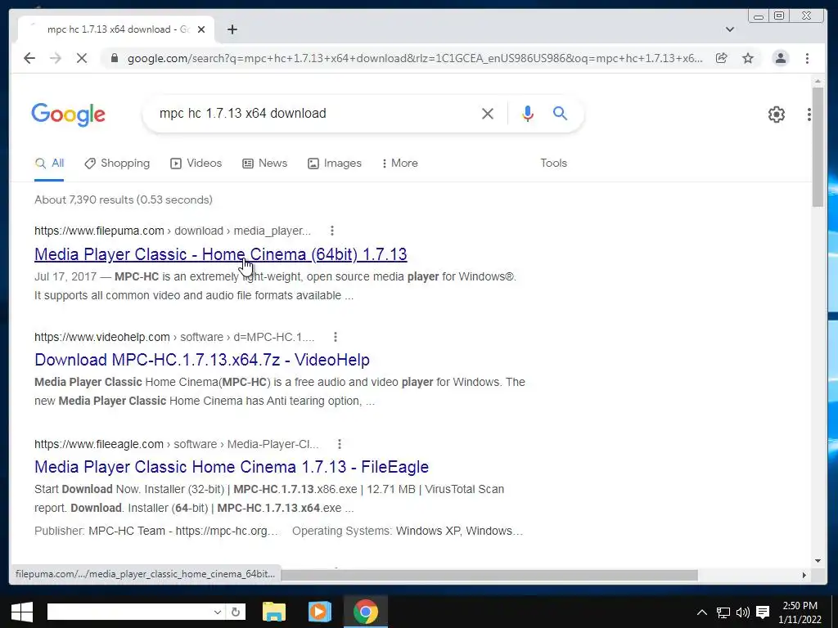This screenshot has height=628, width=838.
Task: Click the taskbar address input box
Action: click(x=129, y=612)
